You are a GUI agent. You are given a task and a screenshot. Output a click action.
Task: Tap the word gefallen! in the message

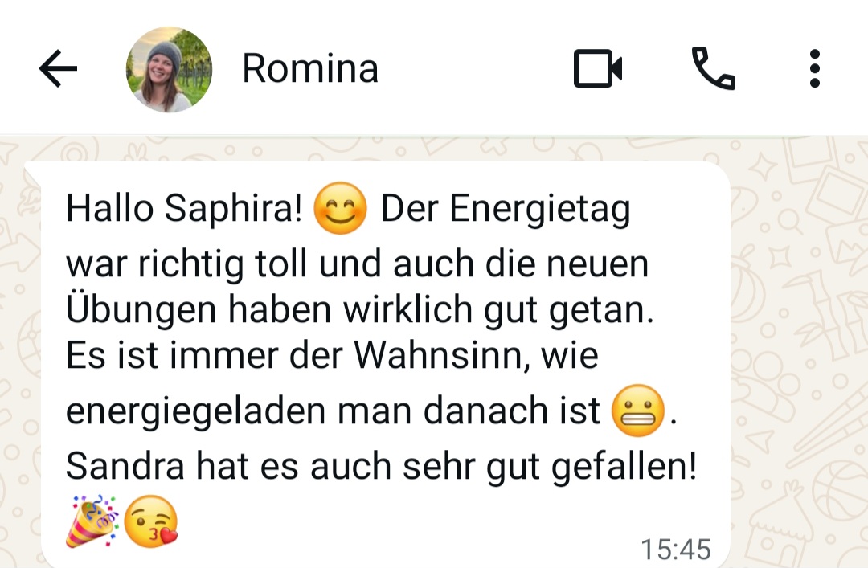[624, 468]
